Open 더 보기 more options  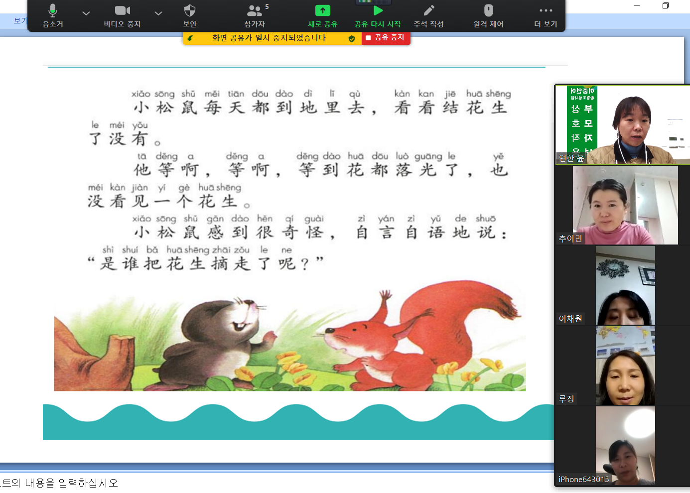click(546, 15)
